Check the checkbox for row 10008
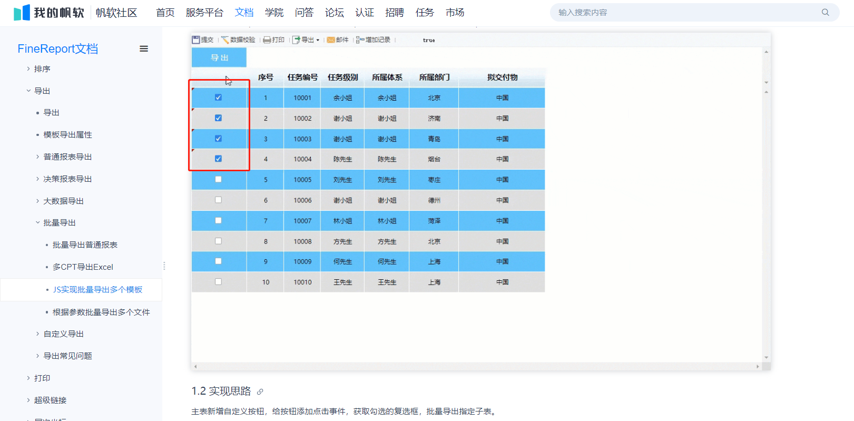 (x=218, y=241)
